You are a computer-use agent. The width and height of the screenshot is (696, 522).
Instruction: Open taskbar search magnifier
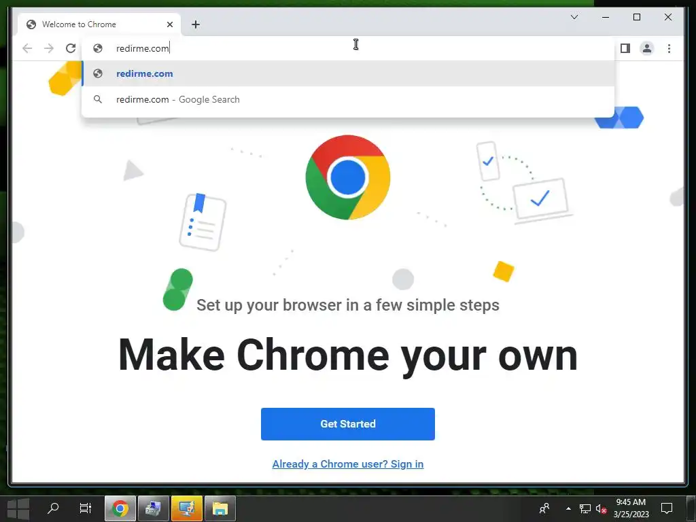(53, 508)
